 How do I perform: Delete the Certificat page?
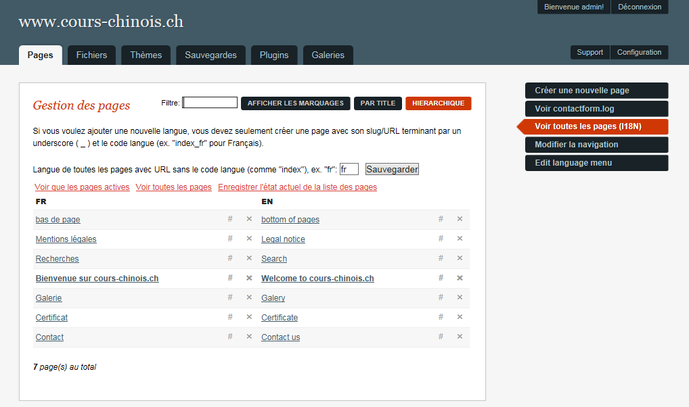[249, 317]
